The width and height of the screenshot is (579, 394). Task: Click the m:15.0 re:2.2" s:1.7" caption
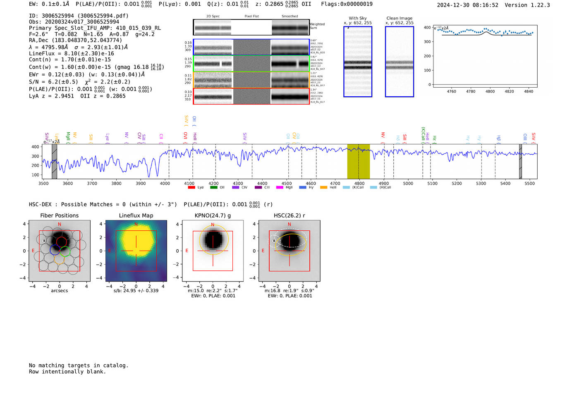click(213, 291)
